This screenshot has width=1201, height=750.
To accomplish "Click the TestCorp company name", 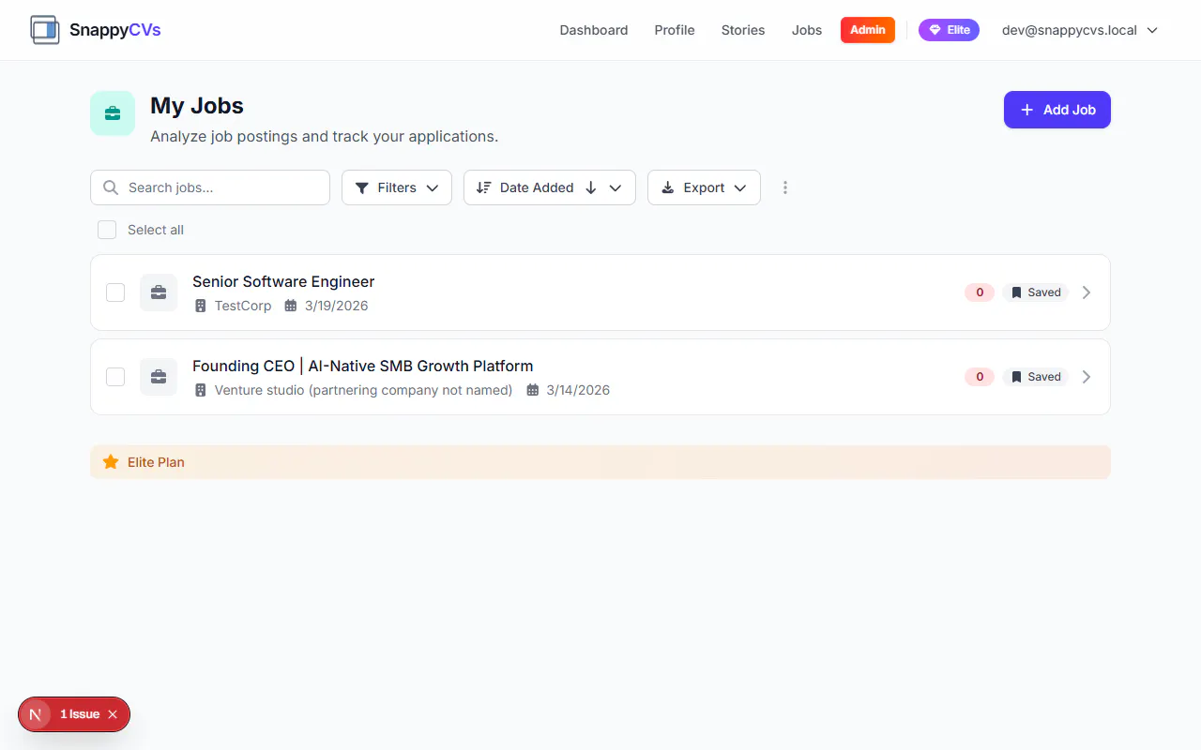I will [x=243, y=306].
